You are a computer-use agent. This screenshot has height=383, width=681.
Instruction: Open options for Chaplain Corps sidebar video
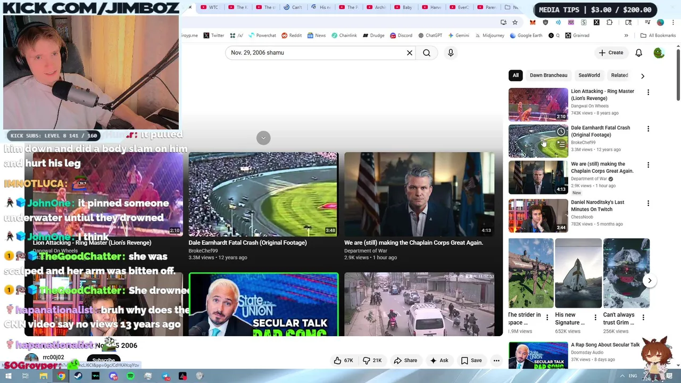648,165
